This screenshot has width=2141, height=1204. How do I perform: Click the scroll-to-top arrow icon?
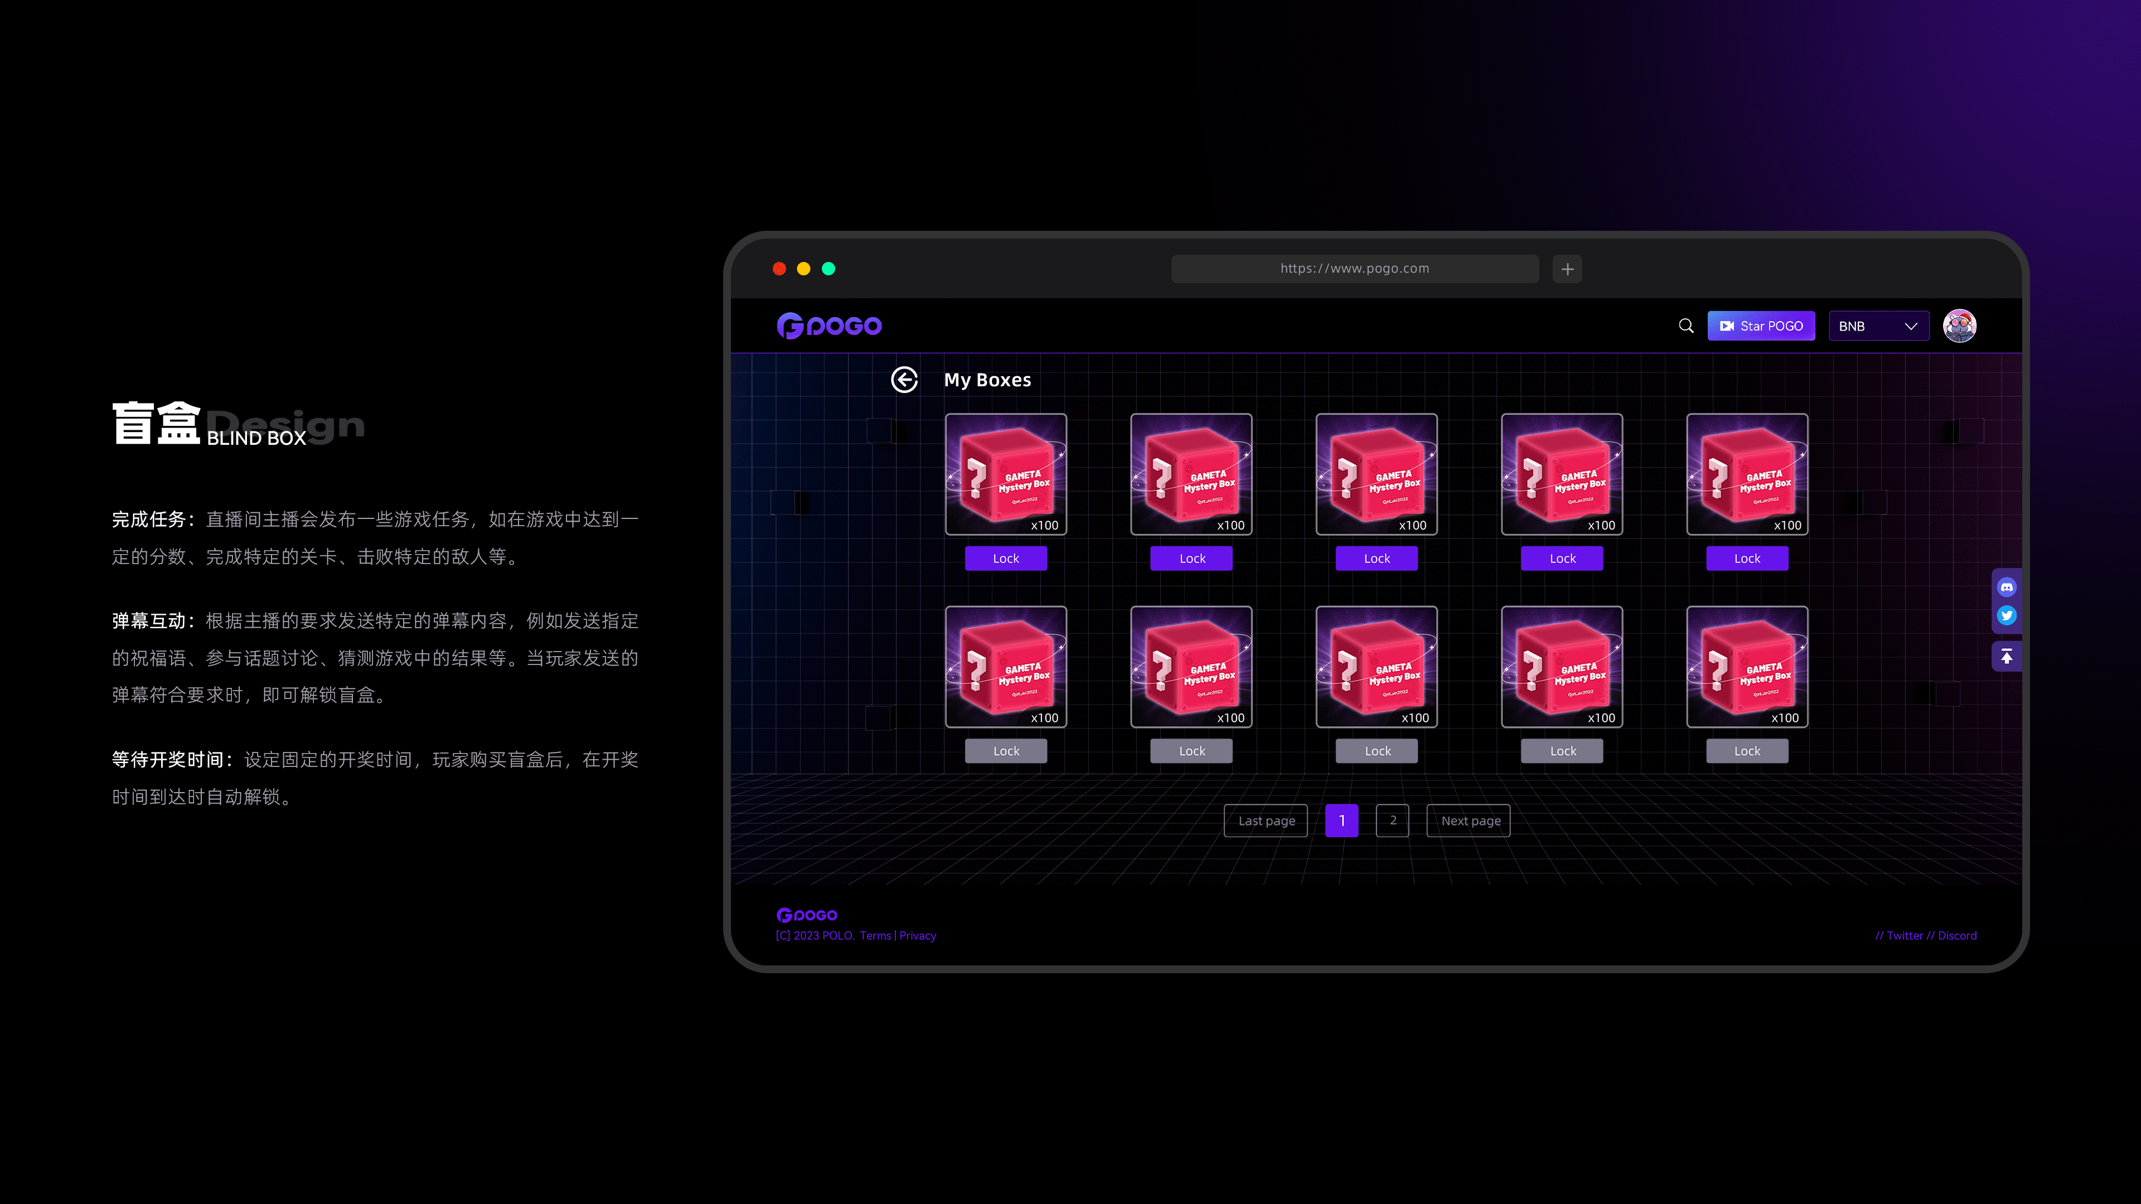[2007, 657]
